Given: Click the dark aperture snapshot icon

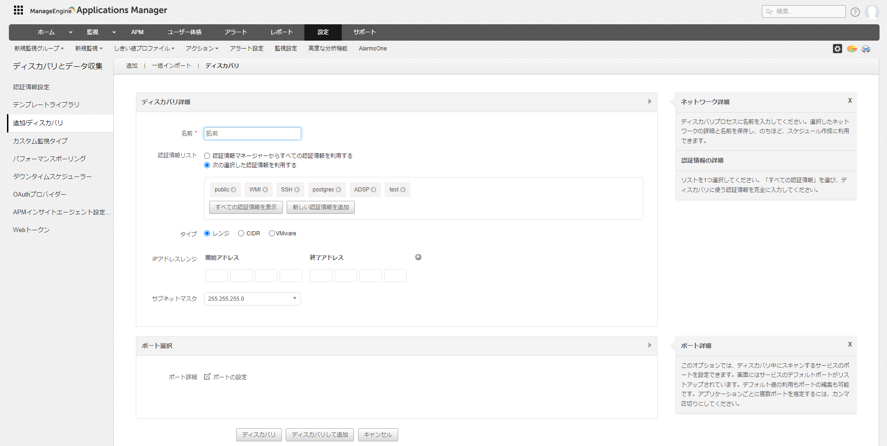Looking at the screenshot, I should tap(838, 49).
